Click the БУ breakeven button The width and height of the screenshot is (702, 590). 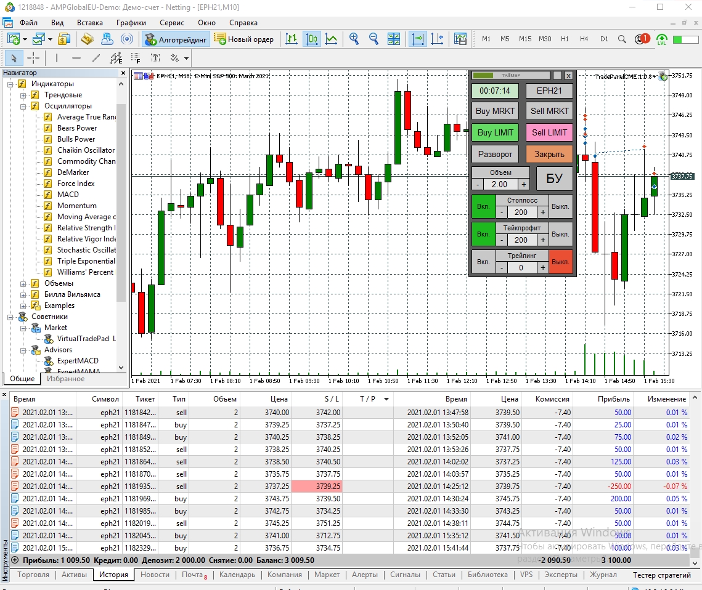[554, 179]
